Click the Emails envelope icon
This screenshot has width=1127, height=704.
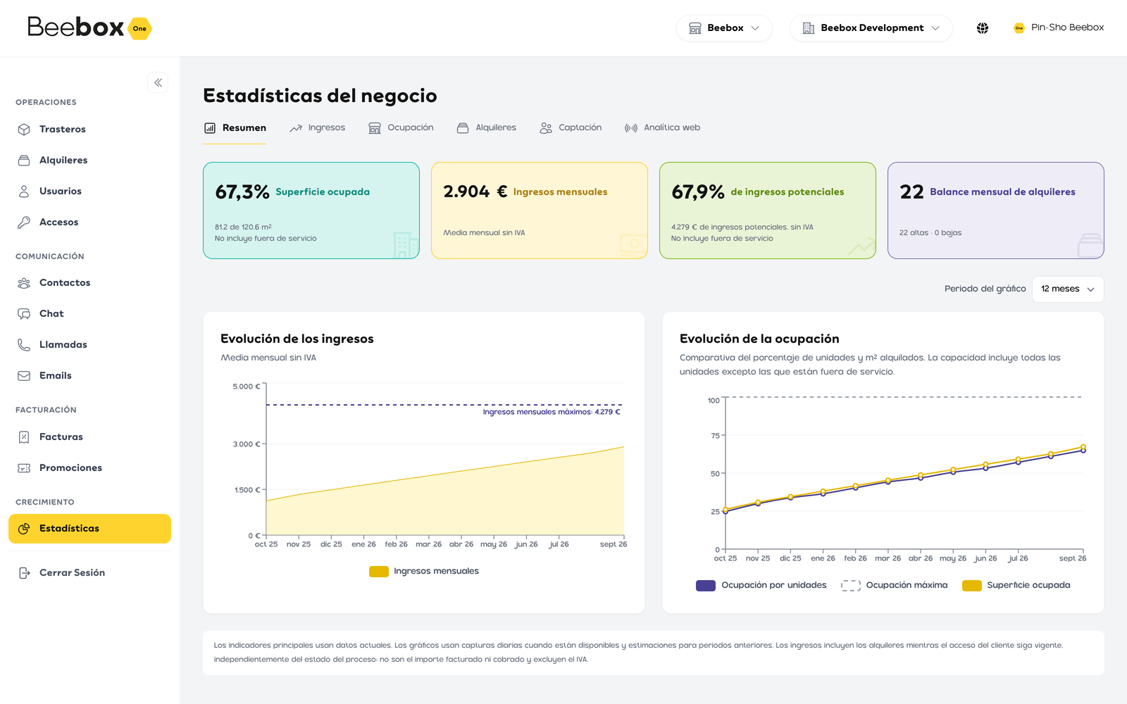pyautogui.click(x=24, y=376)
